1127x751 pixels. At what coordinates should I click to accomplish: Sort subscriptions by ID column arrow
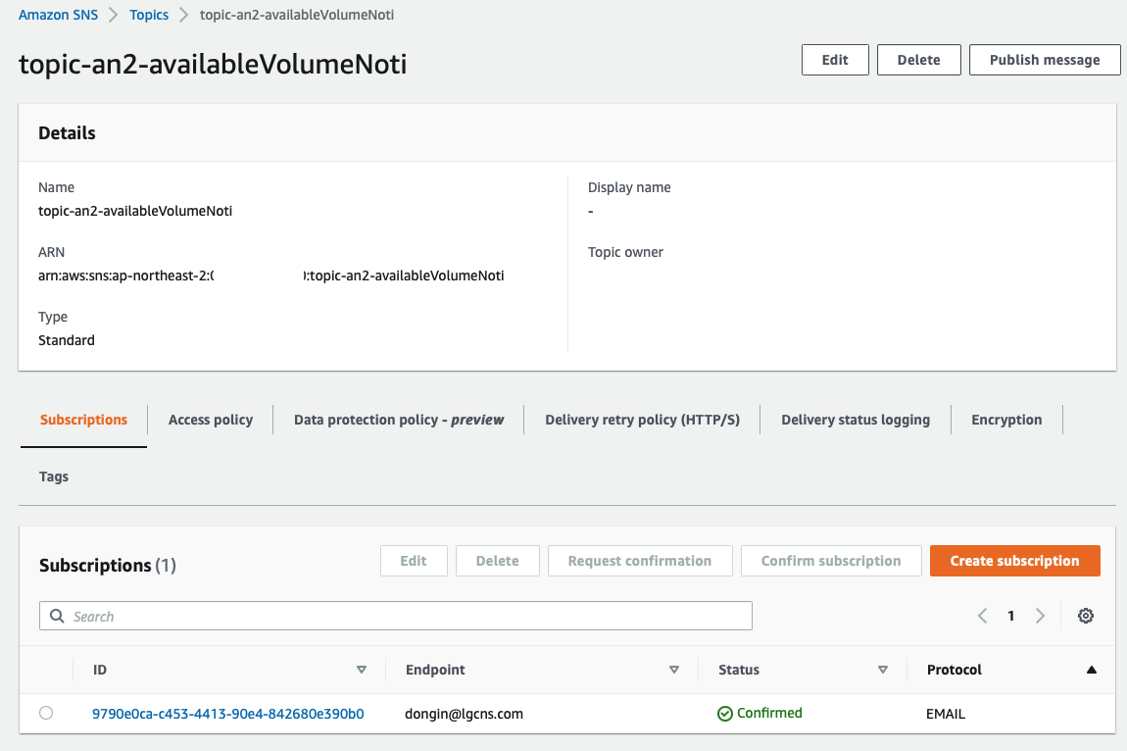click(362, 670)
